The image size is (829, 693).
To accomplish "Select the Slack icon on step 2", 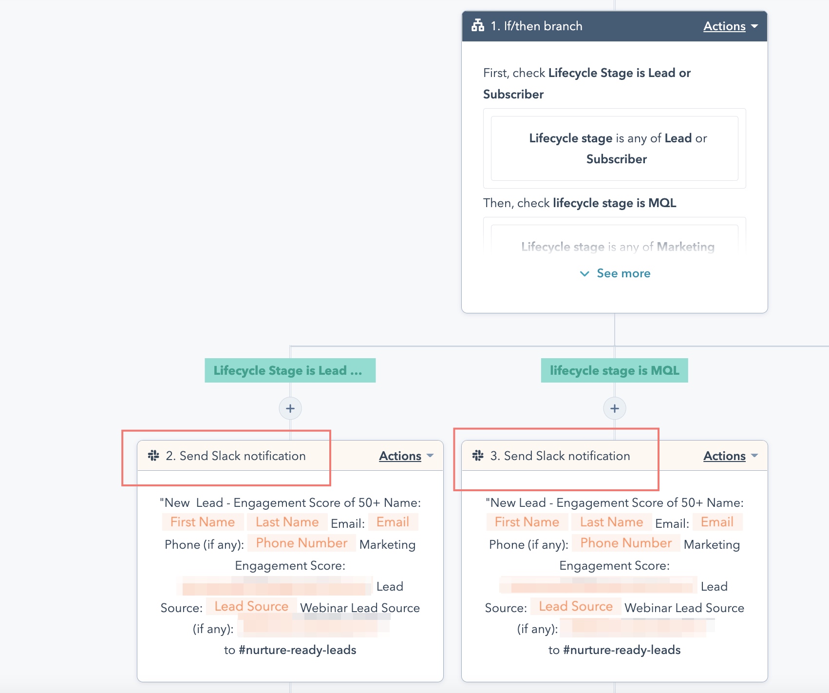I will (x=153, y=456).
